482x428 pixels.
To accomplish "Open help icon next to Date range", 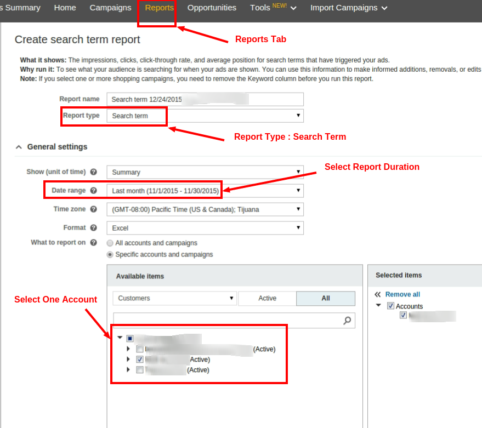I will (93, 191).
